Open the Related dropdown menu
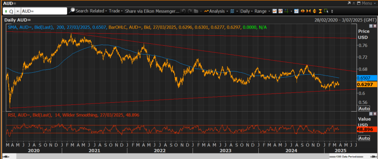Viewport: 378px width, 159px height. (98, 11)
